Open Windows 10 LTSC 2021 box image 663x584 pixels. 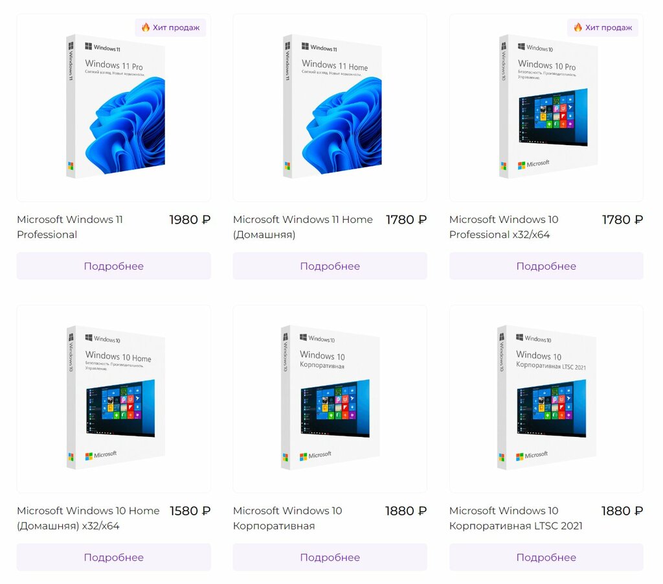[546, 397]
